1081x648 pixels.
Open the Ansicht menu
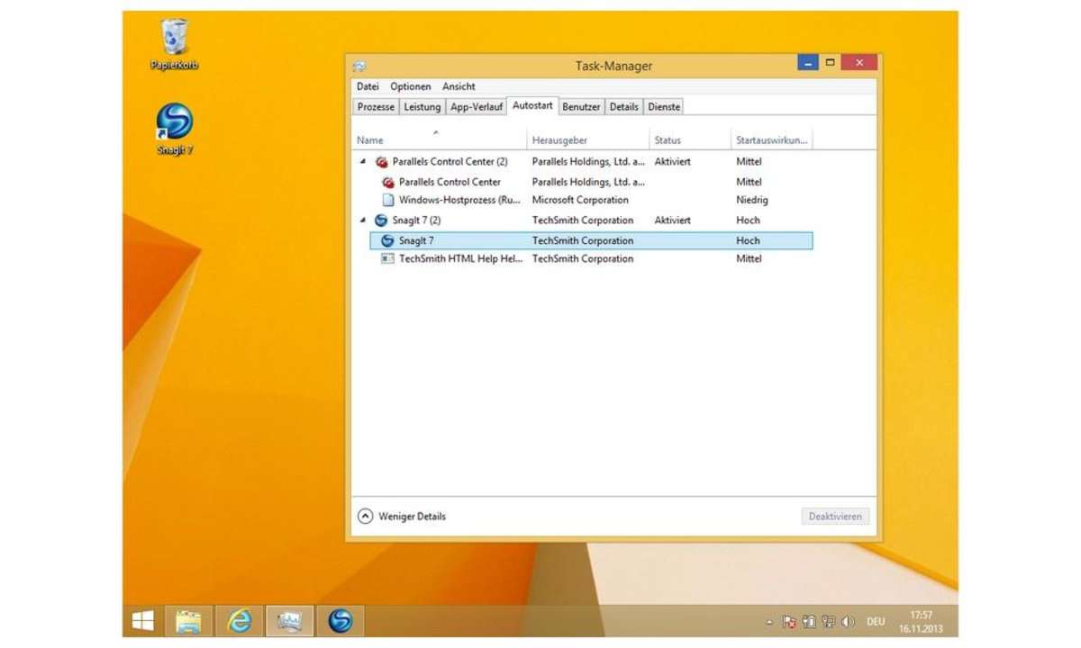pos(459,86)
